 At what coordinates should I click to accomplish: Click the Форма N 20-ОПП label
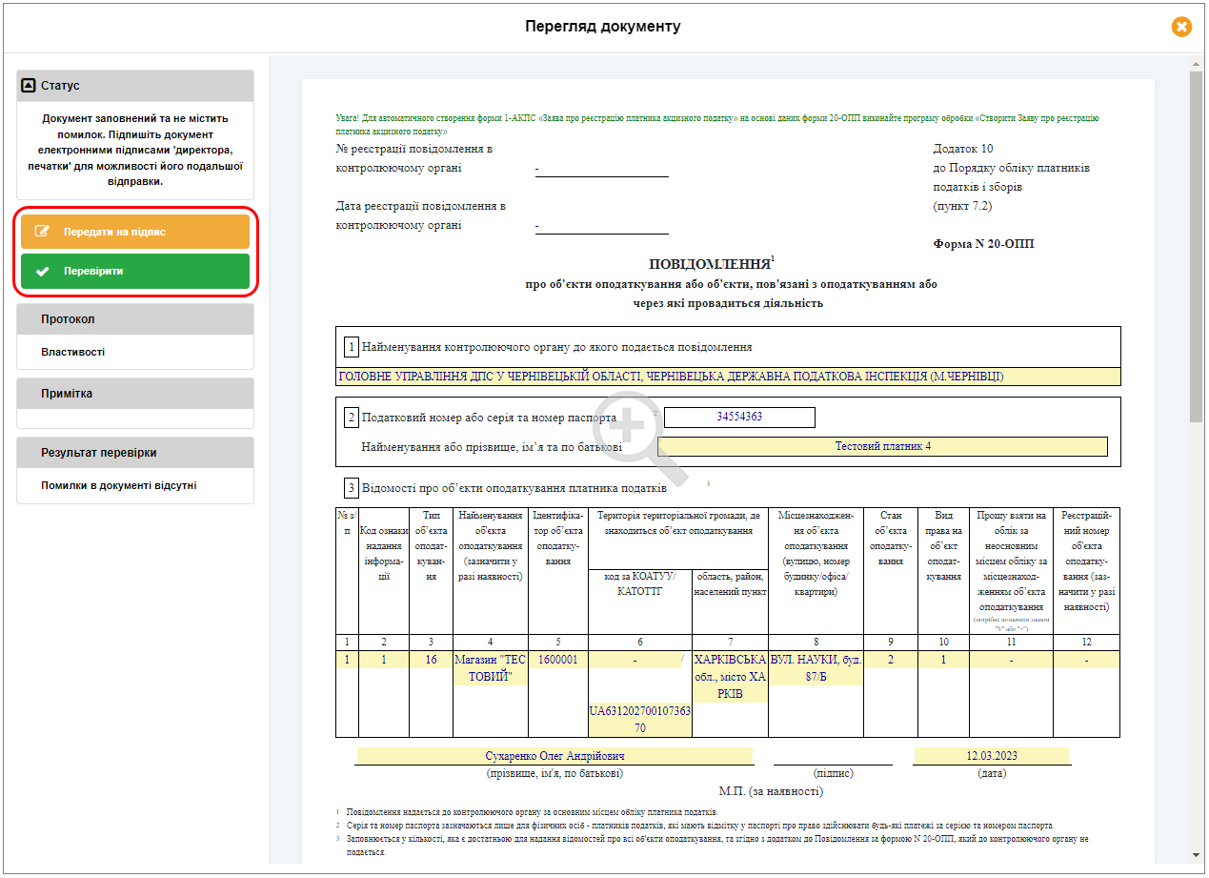click(983, 244)
